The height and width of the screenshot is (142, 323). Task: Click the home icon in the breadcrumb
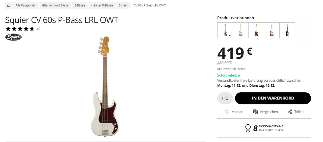[x=9, y=5]
